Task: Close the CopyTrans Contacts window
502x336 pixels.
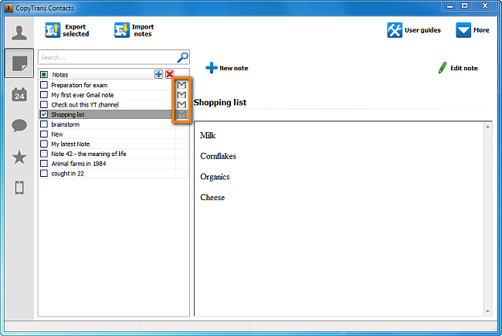Action: pyautogui.click(x=485, y=5)
